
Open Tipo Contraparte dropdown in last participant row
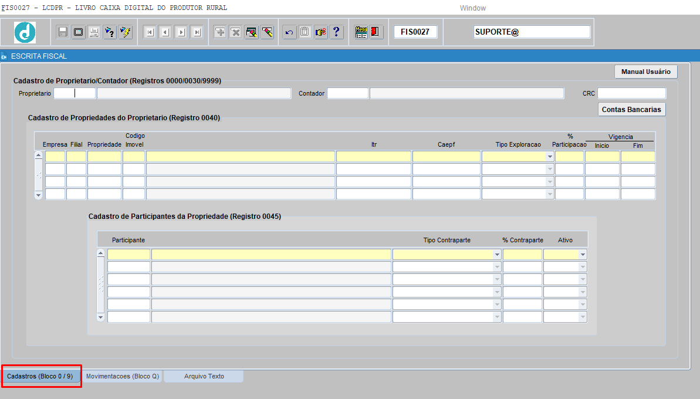(497, 317)
